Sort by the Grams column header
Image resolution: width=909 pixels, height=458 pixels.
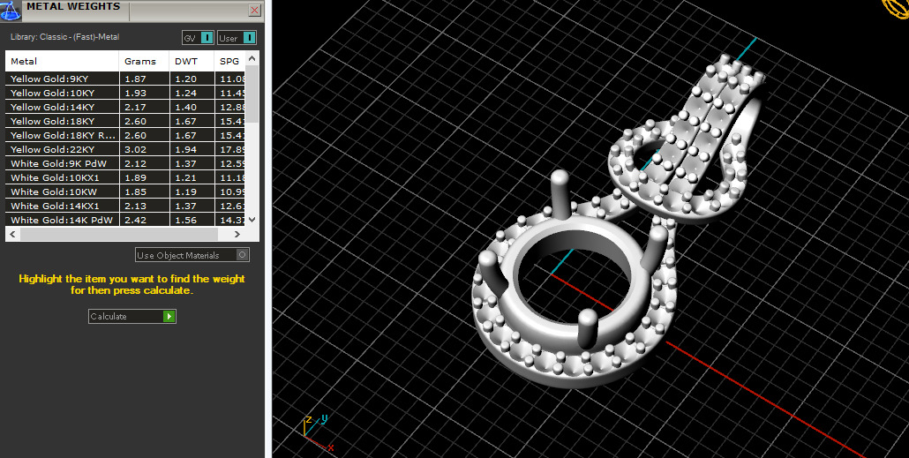pyautogui.click(x=145, y=61)
